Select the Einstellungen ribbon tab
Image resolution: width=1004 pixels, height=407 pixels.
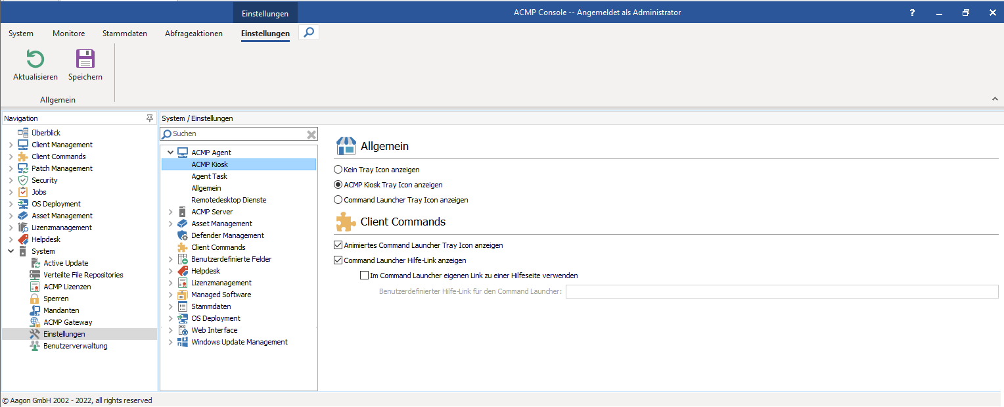(265, 34)
